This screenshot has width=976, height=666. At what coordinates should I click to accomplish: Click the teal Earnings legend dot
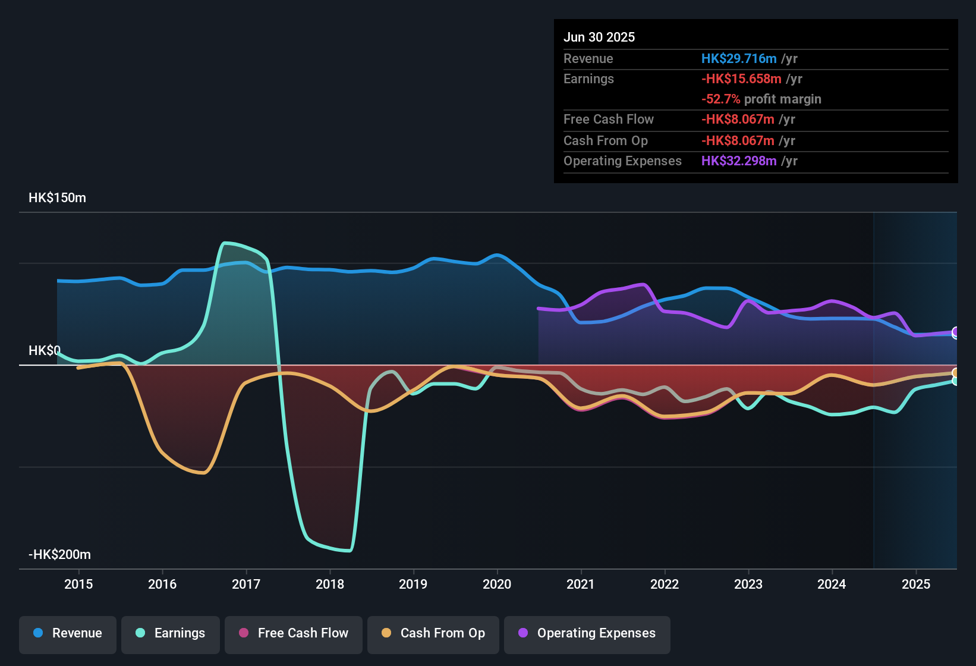tap(140, 633)
